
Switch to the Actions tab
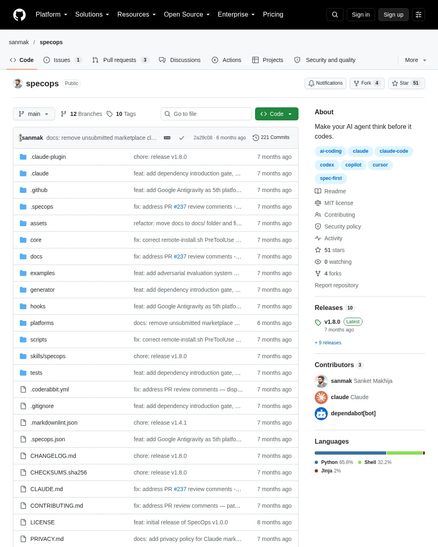(x=226, y=60)
